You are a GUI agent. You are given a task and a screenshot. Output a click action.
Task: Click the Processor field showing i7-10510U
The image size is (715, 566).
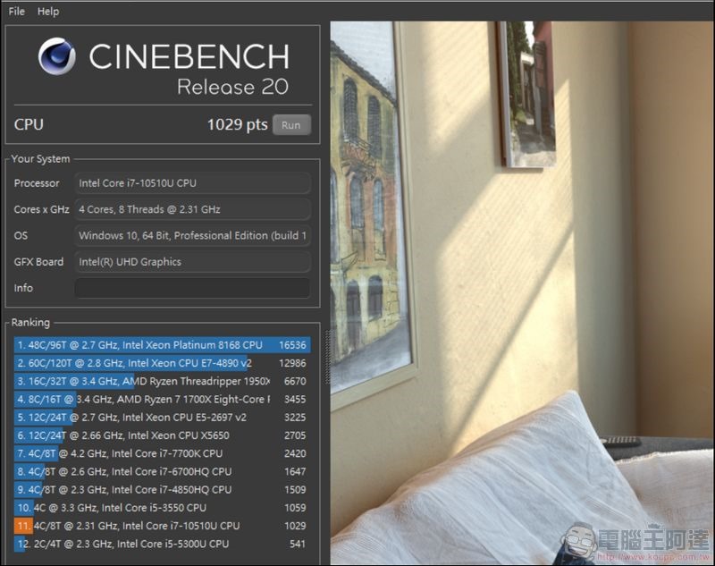coord(192,183)
